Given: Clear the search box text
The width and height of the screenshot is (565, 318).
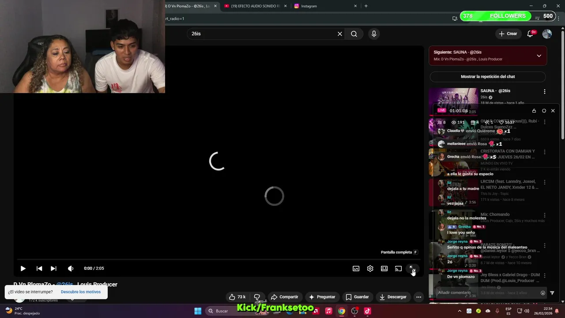Looking at the screenshot, I should [x=340, y=34].
